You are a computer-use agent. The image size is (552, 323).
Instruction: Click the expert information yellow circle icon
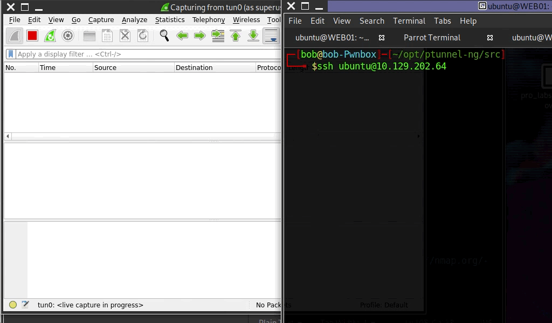click(x=13, y=305)
